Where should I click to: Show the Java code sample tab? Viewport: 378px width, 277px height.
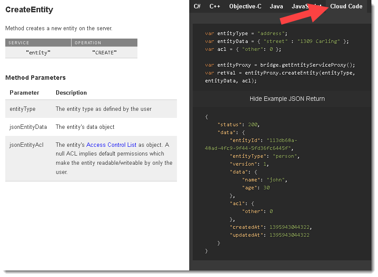click(x=276, y=6)
